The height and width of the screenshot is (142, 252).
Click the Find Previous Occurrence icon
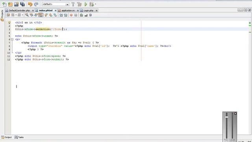coord(31,15)
